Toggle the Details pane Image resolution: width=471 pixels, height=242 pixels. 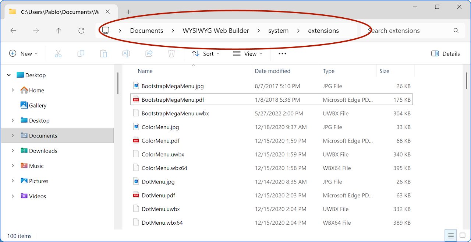click(446, 54)
